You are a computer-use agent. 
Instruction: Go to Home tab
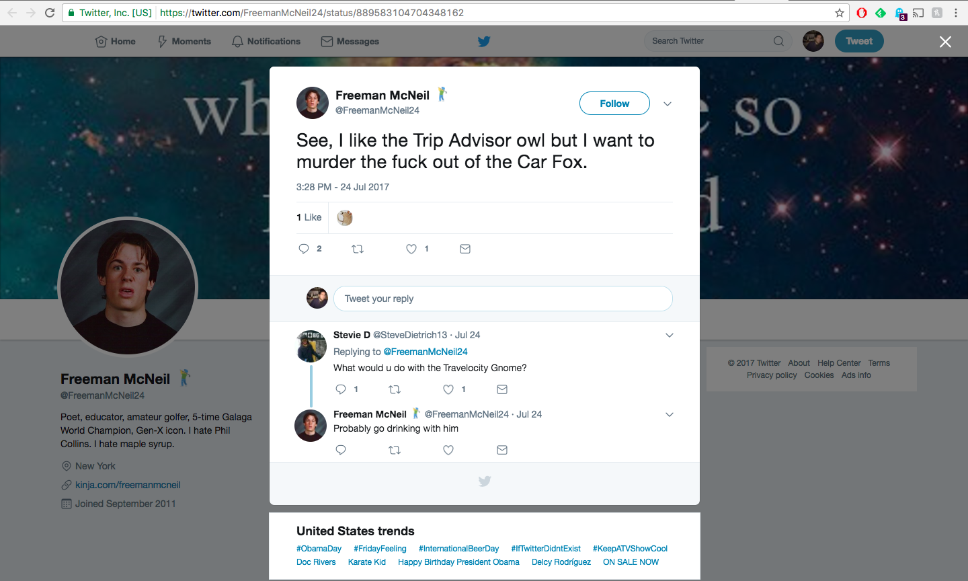pos(116,41)
